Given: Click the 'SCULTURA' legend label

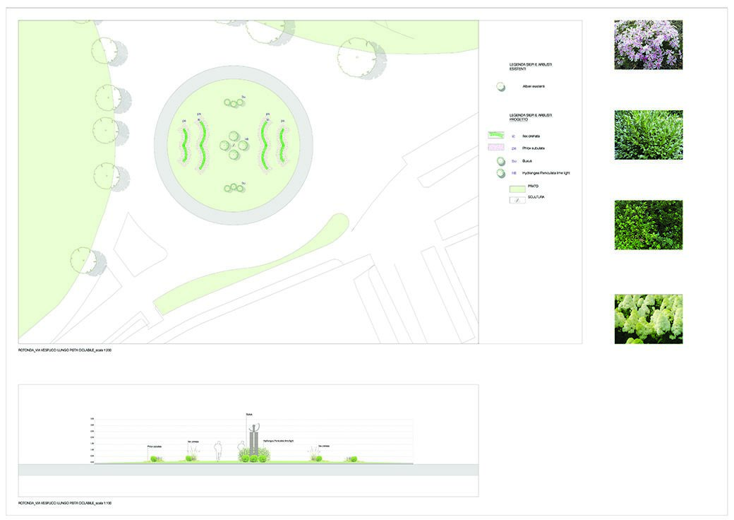Looking at the screenshot, I should [536, 197].
